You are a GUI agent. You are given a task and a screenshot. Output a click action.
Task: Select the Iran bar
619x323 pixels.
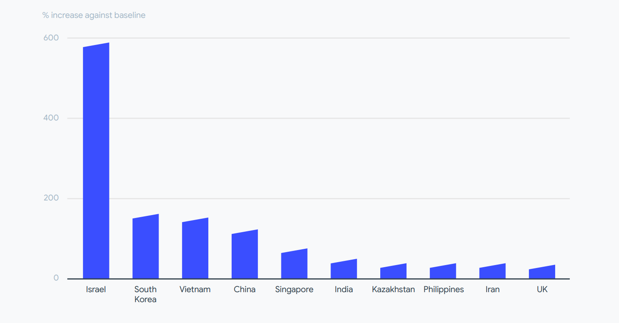point(492,273)
